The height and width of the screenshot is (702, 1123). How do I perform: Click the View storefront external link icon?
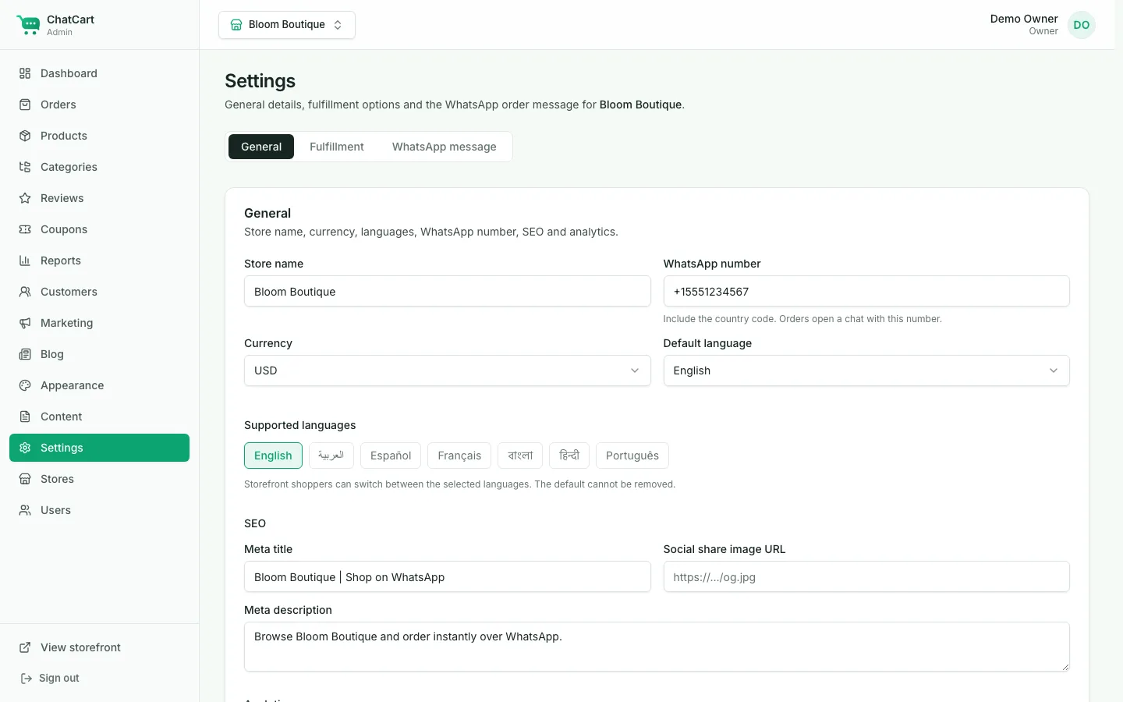(25, 647)
